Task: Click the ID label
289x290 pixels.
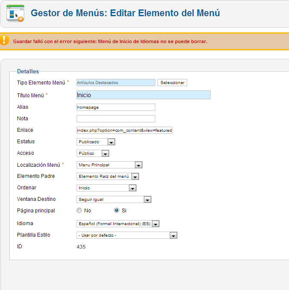Action: pyautogui.click(x=20, y=246)
